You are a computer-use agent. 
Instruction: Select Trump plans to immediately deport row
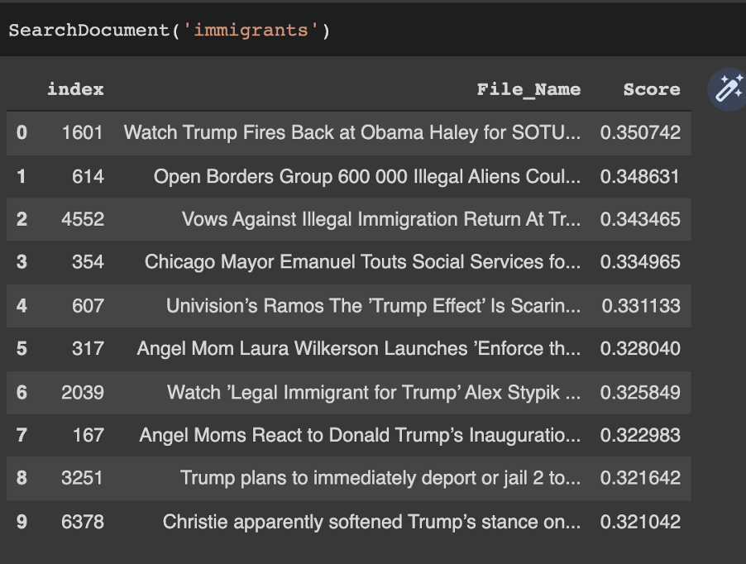(x=380, y=478)
